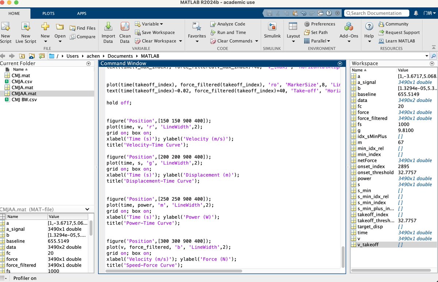This screenshot has width=438, height=282.
Task: Click in the Search Documentation field
Action: (377, 13)
